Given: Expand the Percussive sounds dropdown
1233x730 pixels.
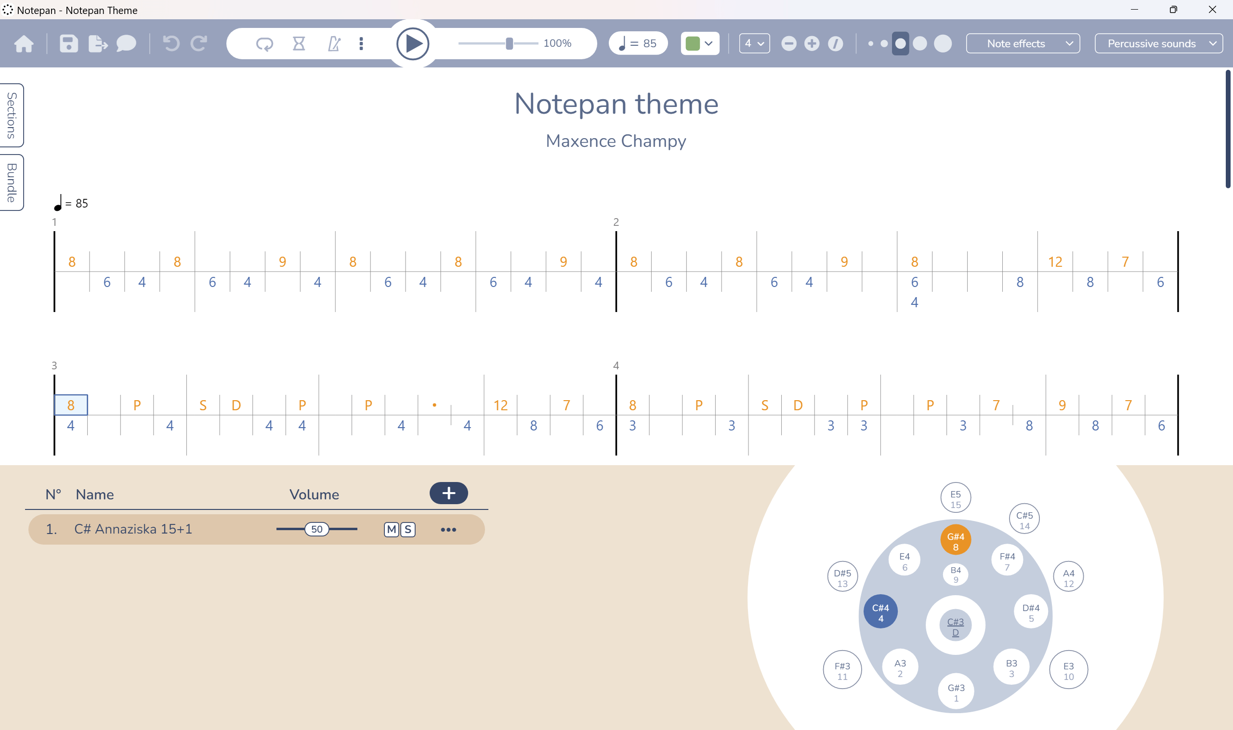Looking at the screenshot, I should (1158, 43).
